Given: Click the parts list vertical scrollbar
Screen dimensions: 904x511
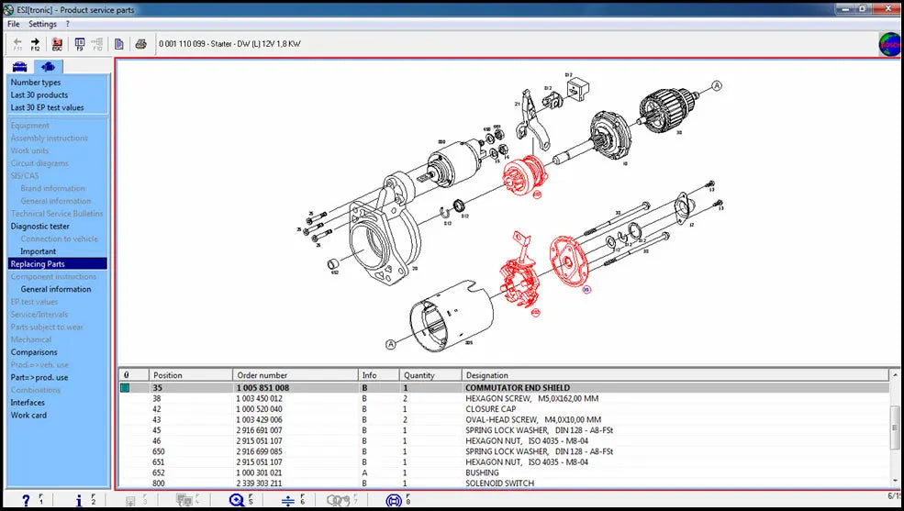Looking at the screenshot, I should (895, 431).
